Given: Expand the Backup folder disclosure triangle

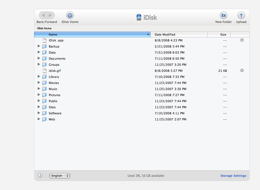Looking at the screenshot, I should click(39, 46).
